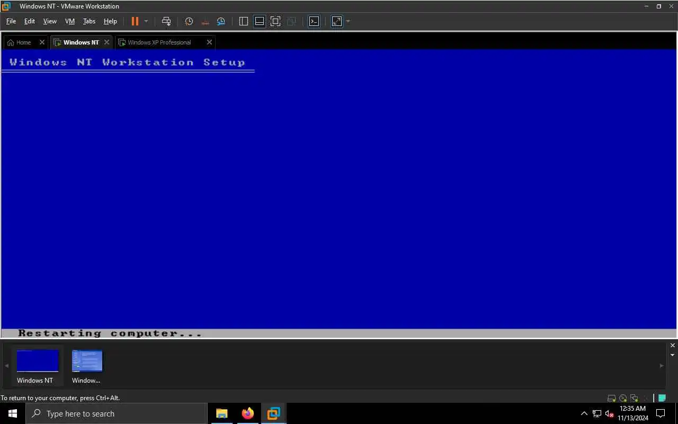Click the CD/DVD drive status icon
This screenshot has width=678, height=424.
[x=623, y=398]
